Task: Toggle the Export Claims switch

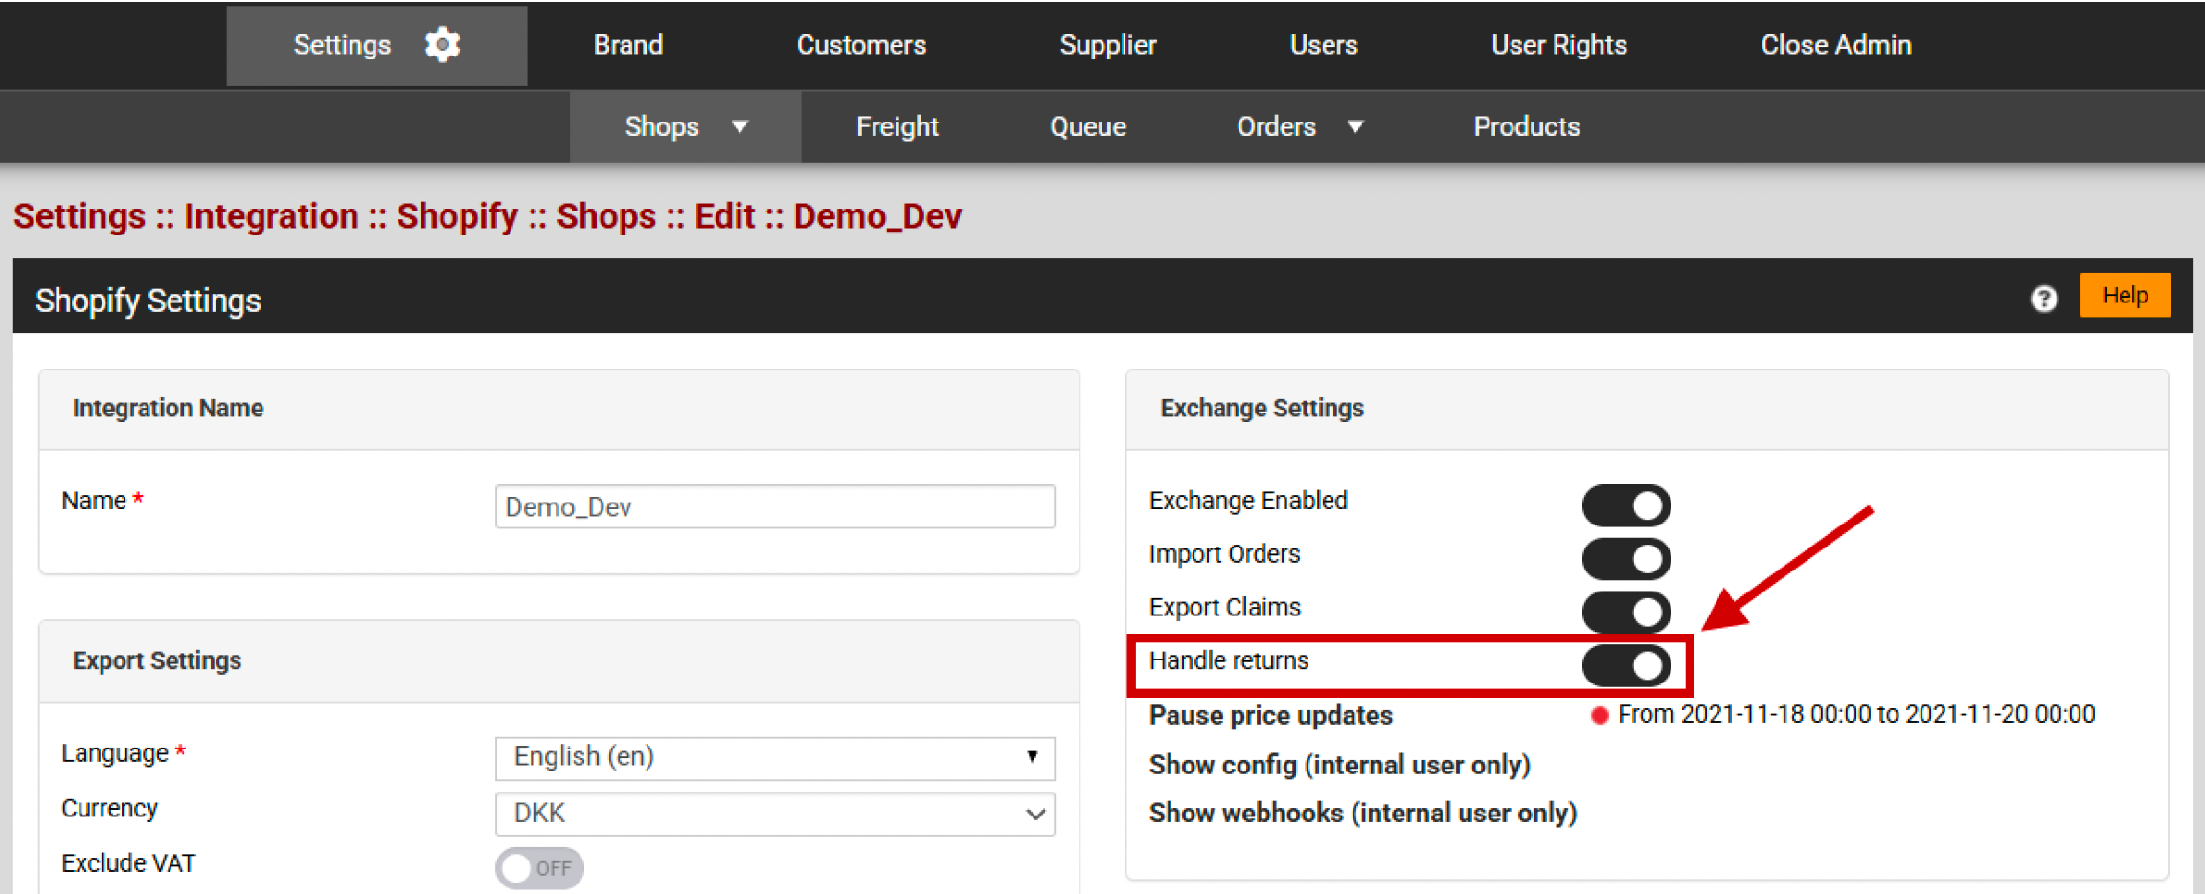Action: click(x=1626, y=612)
